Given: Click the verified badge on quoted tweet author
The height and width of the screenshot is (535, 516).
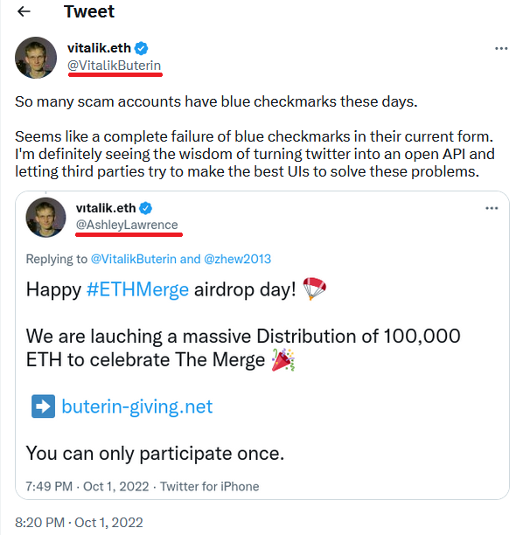Looking at the screenshot, I should point(146,208).
